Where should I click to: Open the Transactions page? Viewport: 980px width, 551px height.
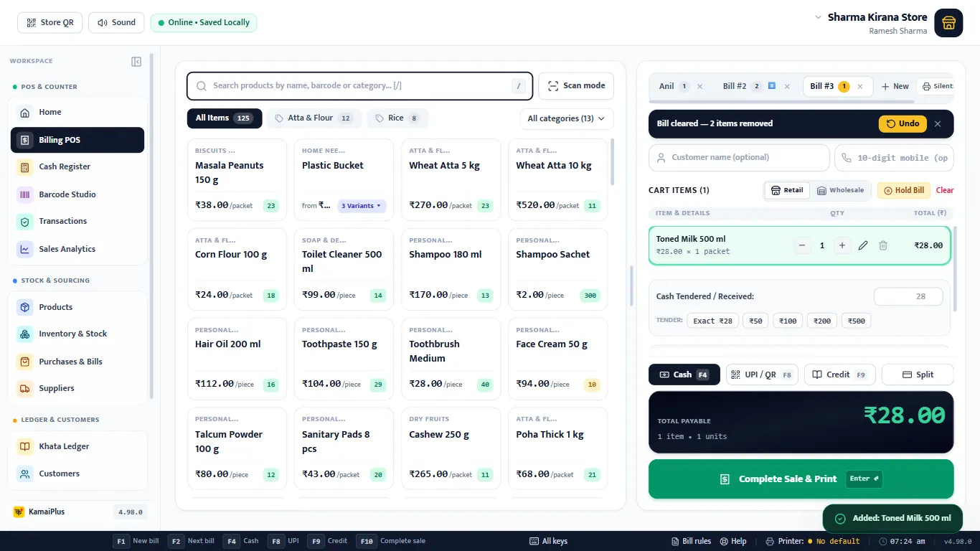[x=77, y=222]
